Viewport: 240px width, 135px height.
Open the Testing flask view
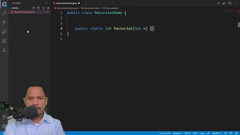click(4, 50)
